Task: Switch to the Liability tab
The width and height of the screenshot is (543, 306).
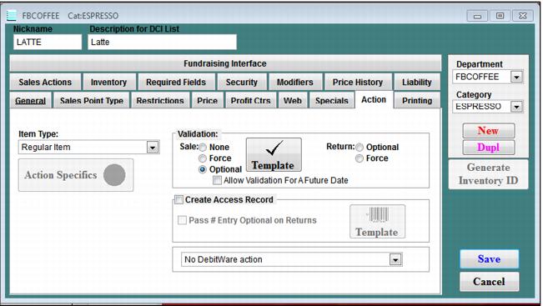Action: click(417, 83)
